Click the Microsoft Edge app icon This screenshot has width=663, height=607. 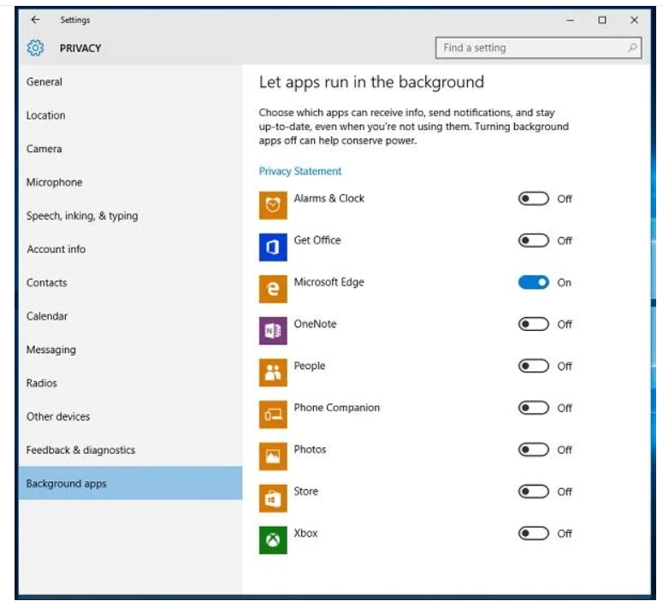tap(273, 289)
